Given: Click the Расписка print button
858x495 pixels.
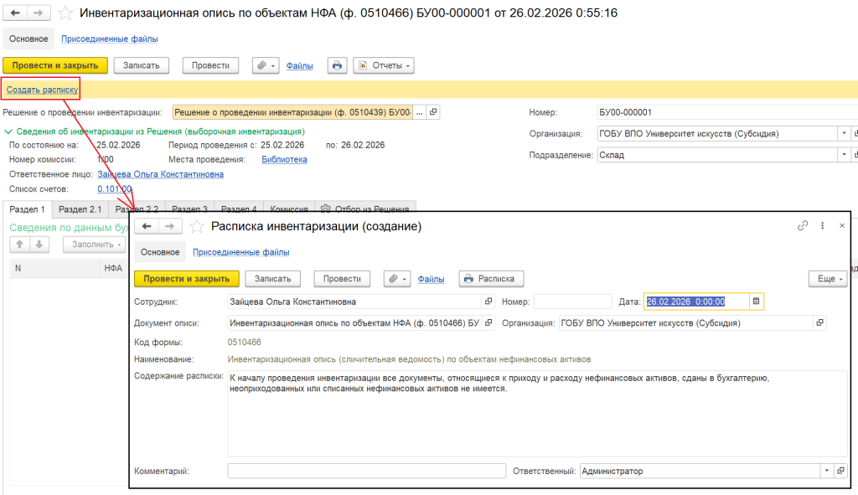Looking at the screenshot, I should [x=492, y=279].
